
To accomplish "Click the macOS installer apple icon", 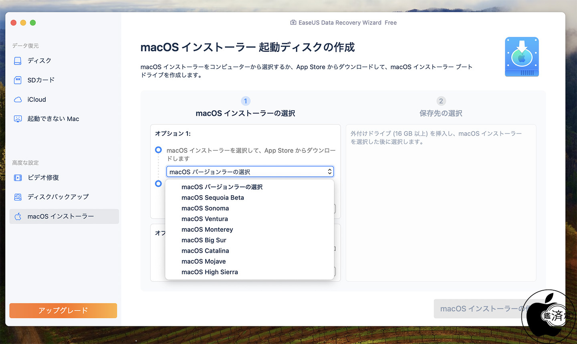I will tap(18, 217).
